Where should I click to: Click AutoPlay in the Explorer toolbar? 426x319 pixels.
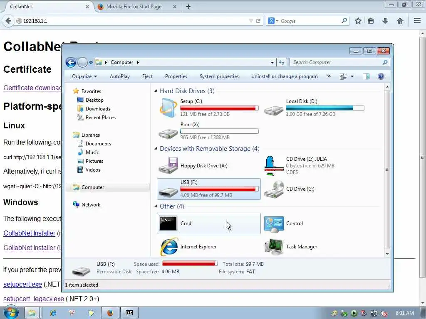point(120,76)
